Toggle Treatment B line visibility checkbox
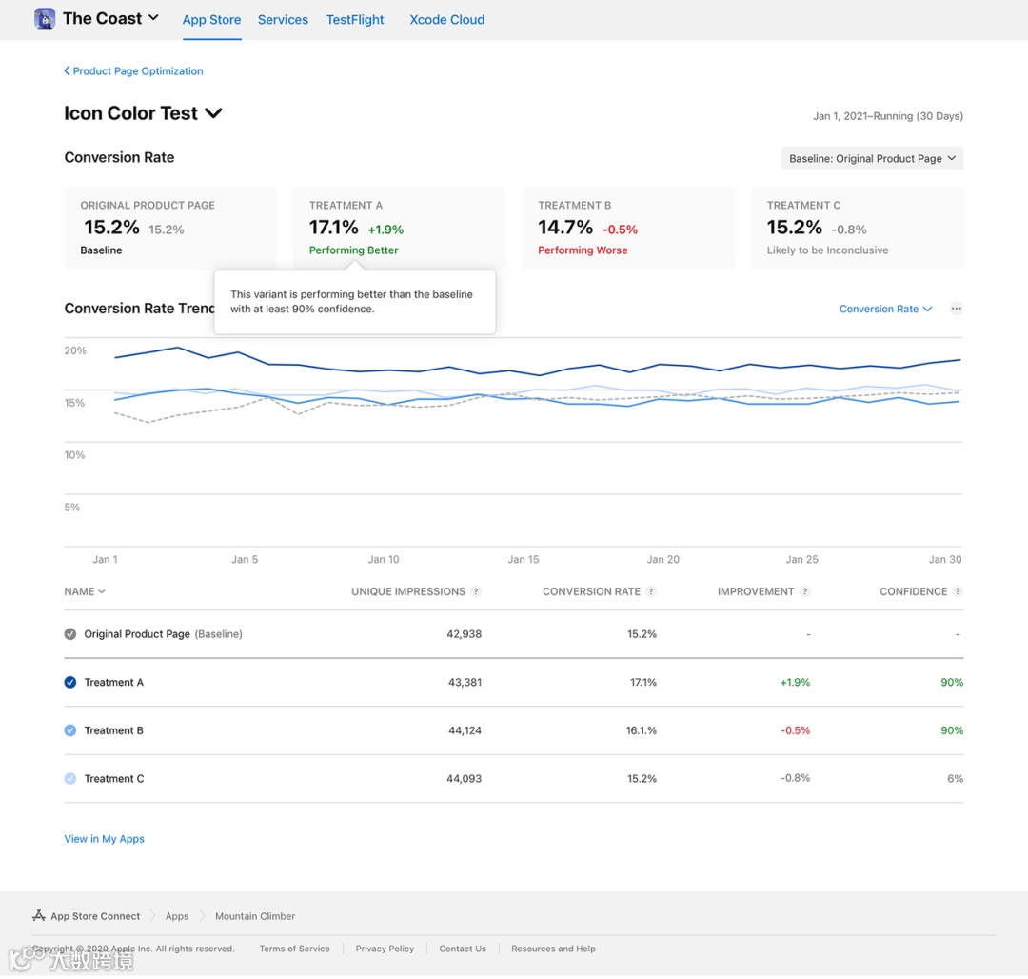Image resolution: width=1028 pixels, height=979 pixels. pos(70,730)
